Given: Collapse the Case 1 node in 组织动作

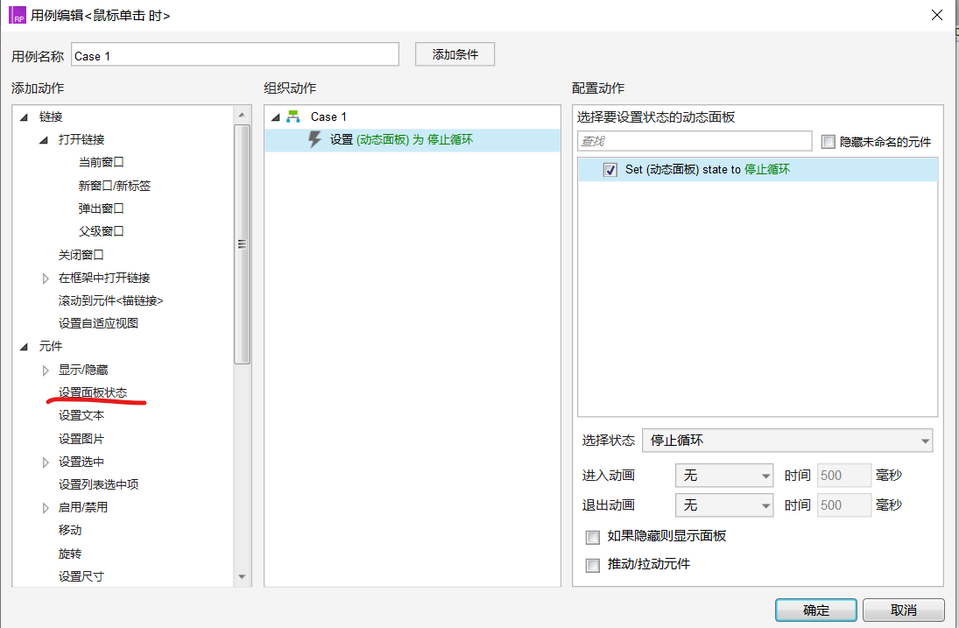Looking at the screenshot, I should click(275, 117).
